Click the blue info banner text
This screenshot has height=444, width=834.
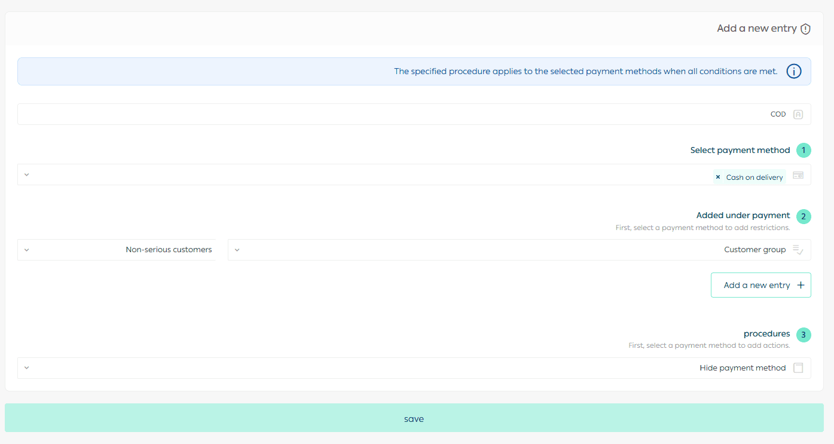click(x=585, y=72)
